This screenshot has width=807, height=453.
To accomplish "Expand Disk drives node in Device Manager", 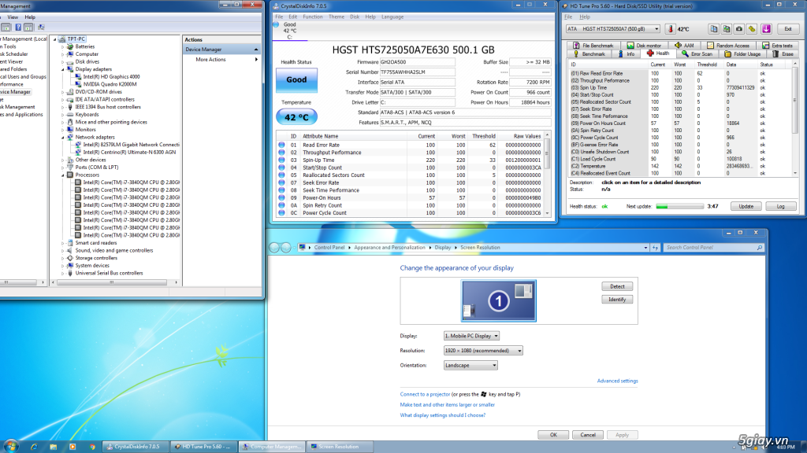I will point(63,61).
